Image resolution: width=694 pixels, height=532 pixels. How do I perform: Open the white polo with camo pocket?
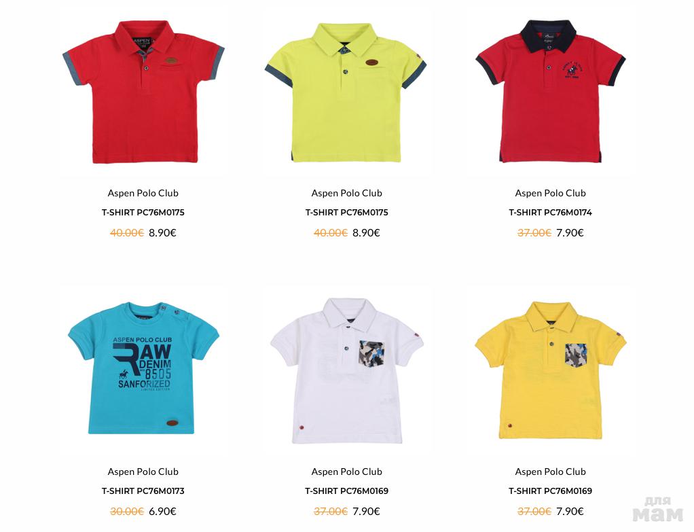pyautogui.click(x=346, y=371)
